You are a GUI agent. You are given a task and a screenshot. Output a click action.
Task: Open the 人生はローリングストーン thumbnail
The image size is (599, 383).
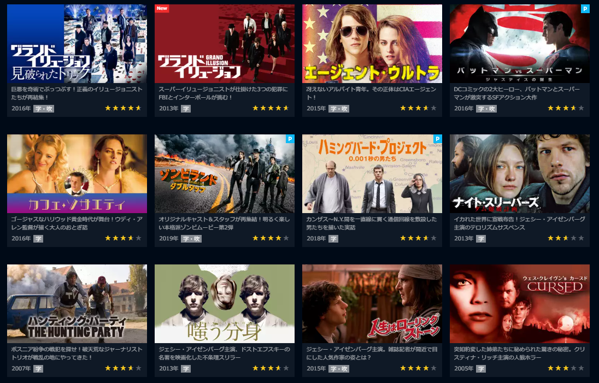[372, 304]
